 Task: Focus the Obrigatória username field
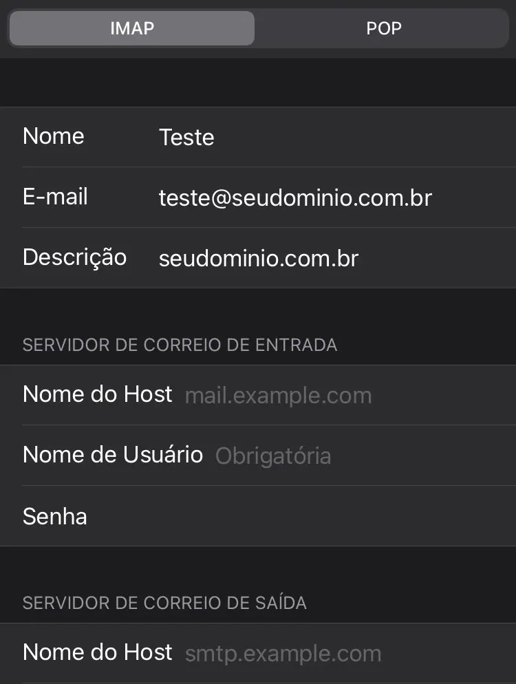(x=273, y=456)
